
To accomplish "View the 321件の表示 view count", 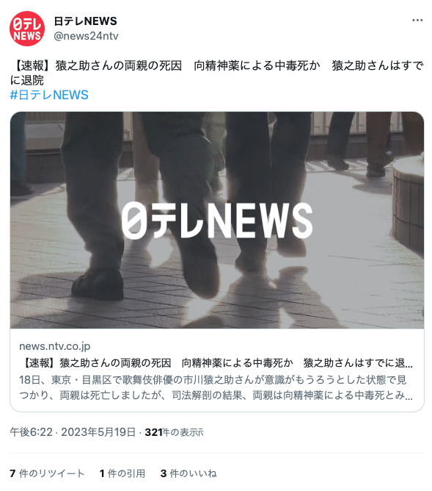I will pyautogui.click(x=174, y=432).
